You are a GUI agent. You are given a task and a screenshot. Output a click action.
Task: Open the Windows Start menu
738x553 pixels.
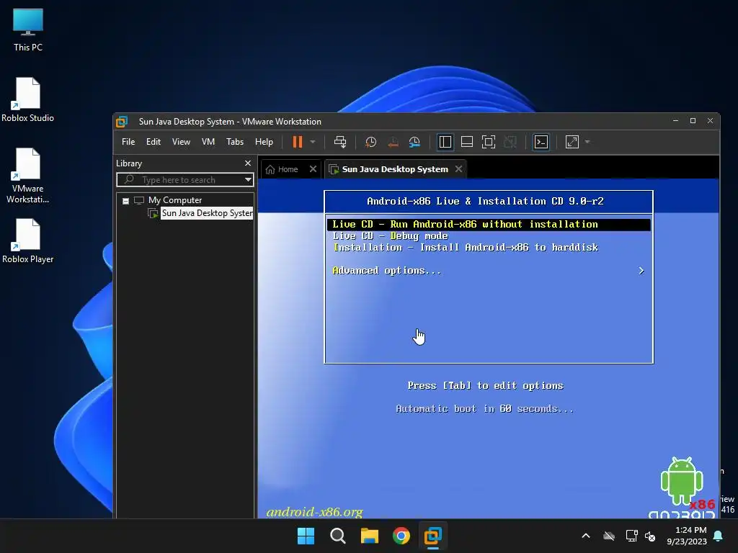point(306,536)
